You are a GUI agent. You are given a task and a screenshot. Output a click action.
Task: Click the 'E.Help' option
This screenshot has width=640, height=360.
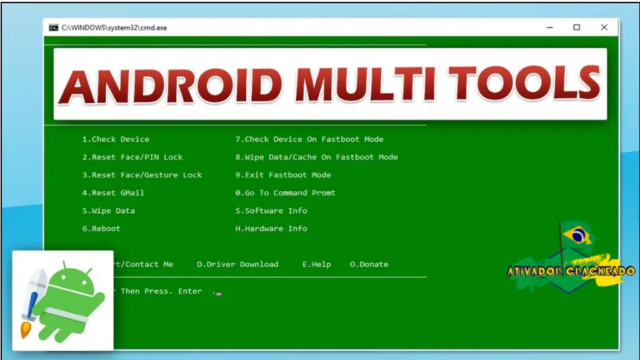tap(317, 264)
